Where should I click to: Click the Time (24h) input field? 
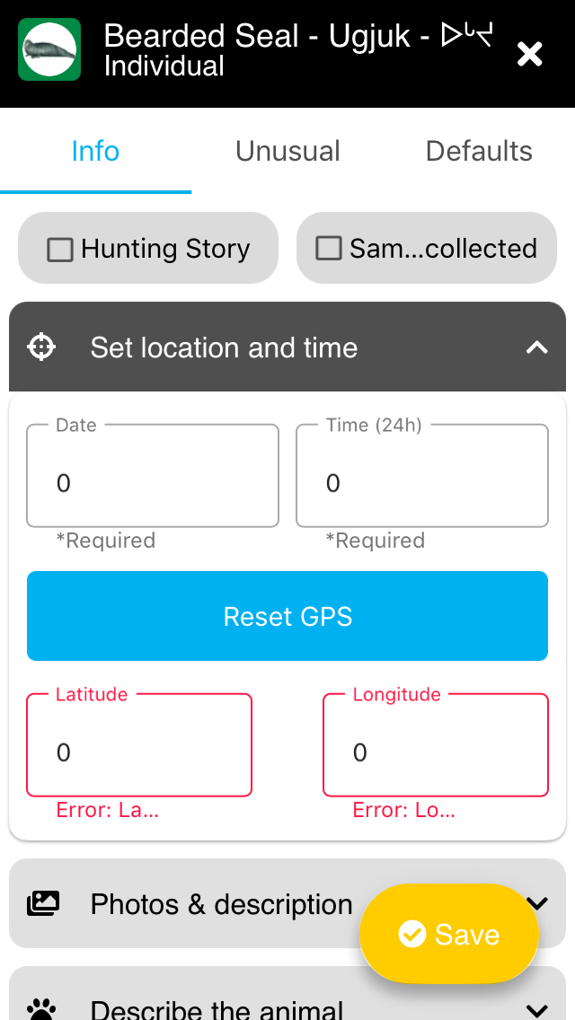tap(422, 483)
